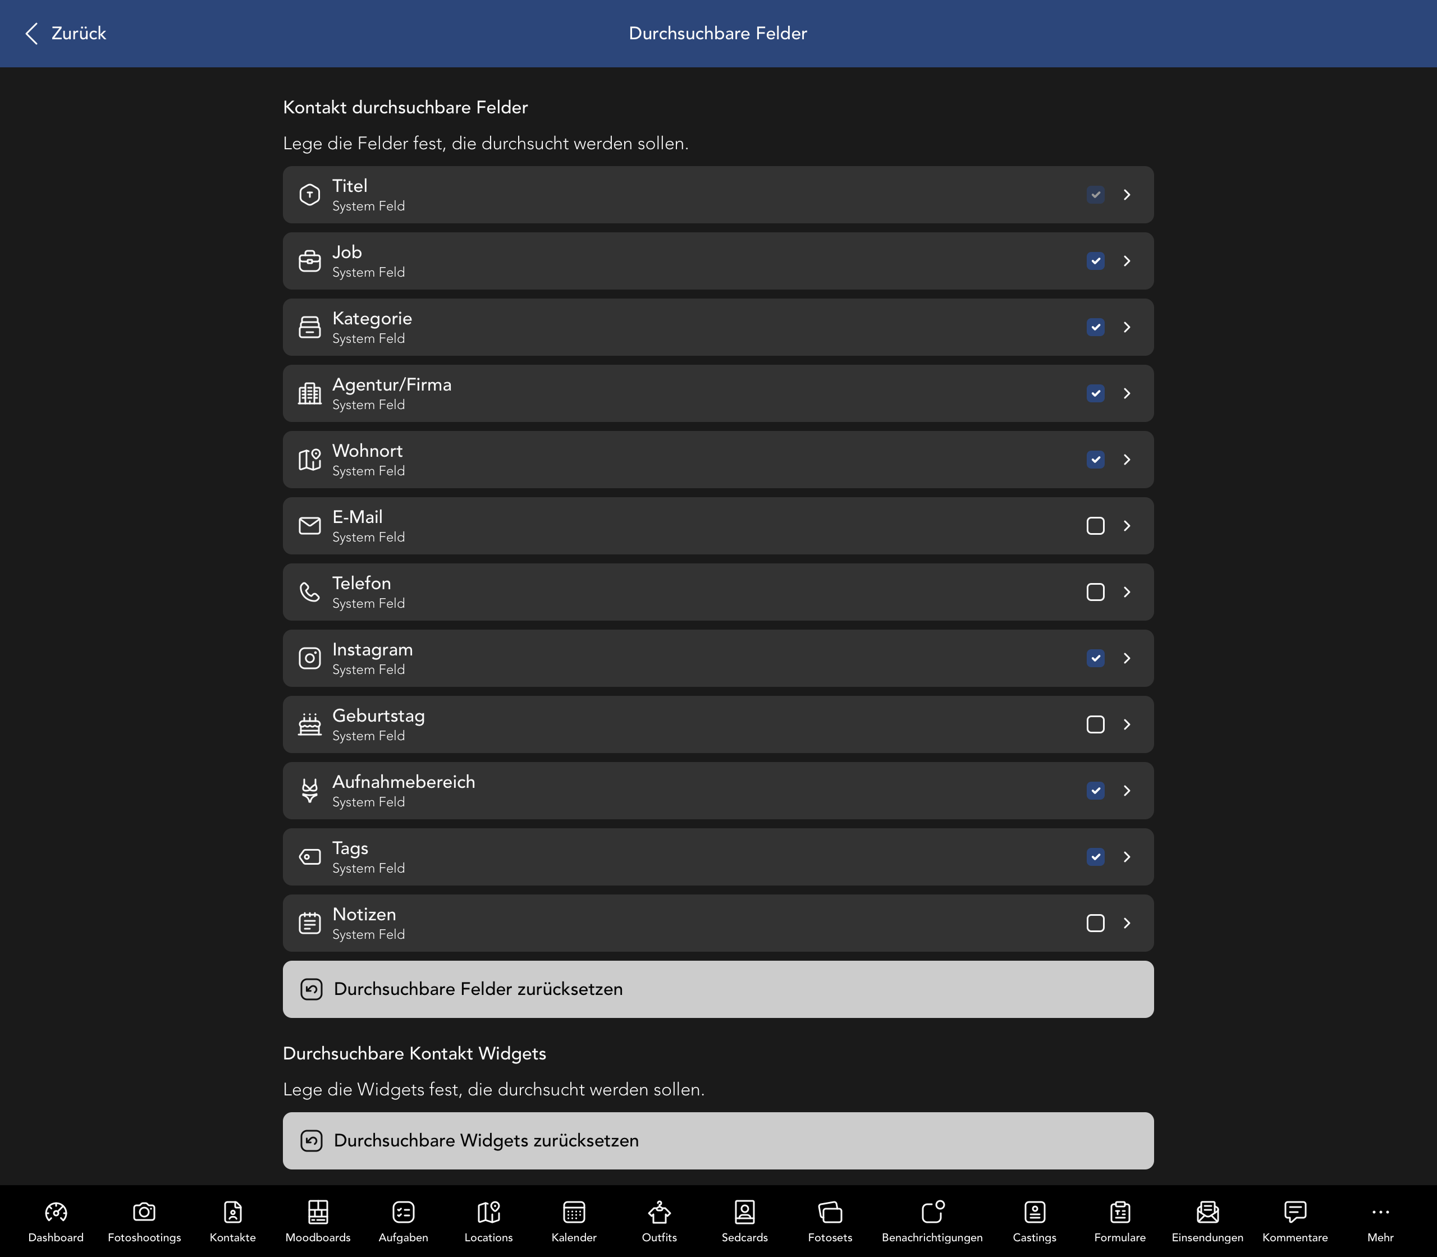Click the Tags label icon
The height and width of the screenshot is (1257, 1437).
click(x=309, y=857)
